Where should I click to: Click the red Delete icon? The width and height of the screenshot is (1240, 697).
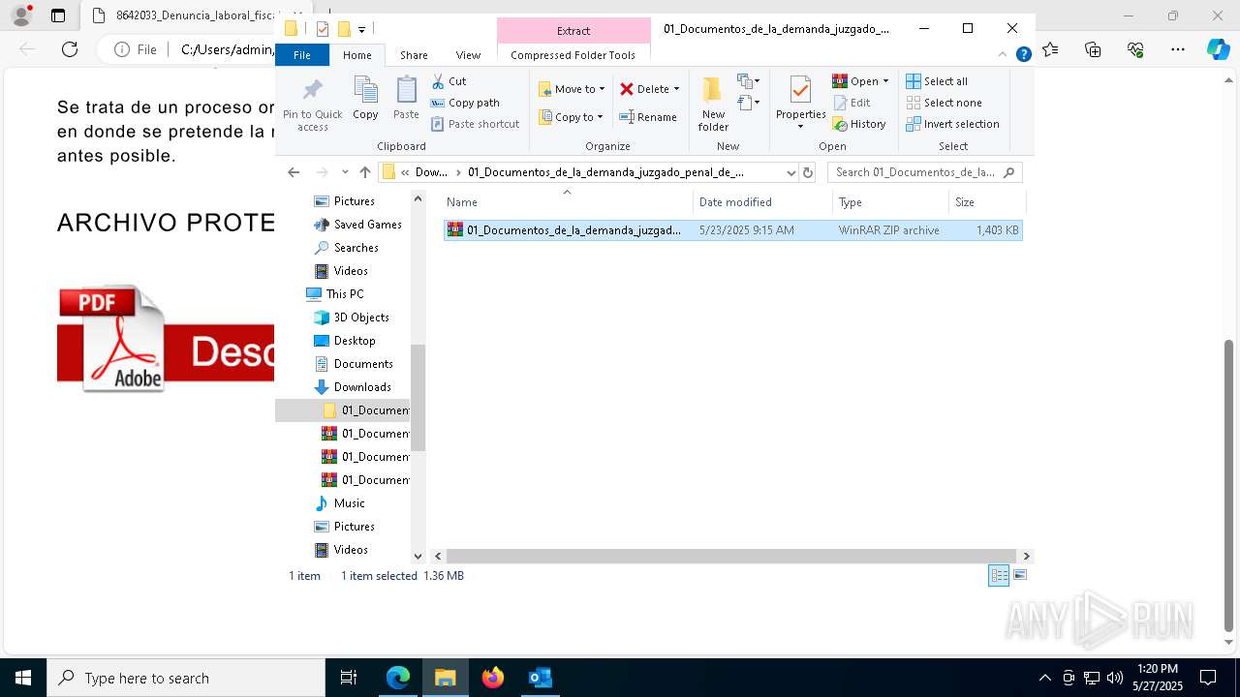click(x=627, y=89)
